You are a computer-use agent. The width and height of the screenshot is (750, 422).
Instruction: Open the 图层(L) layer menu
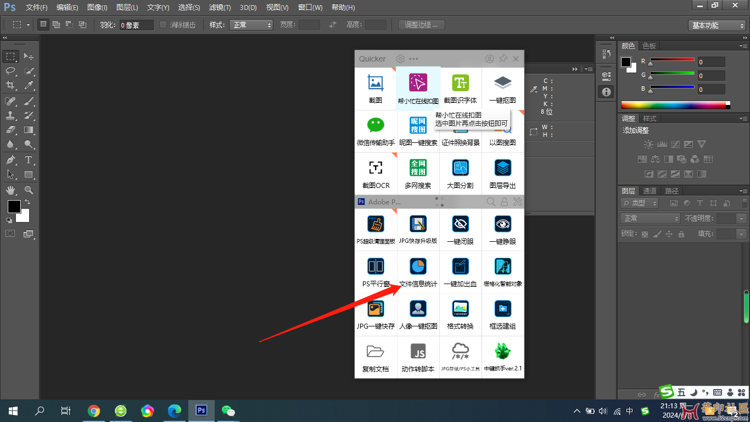[x=127, y=8]
